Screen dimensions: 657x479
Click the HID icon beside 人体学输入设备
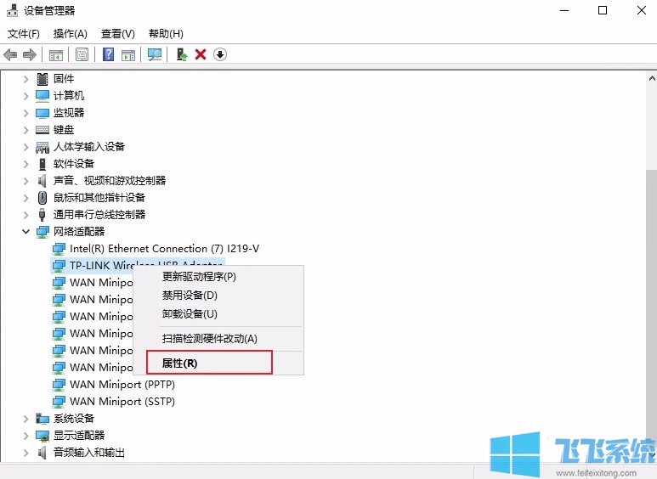pos(42,147)
